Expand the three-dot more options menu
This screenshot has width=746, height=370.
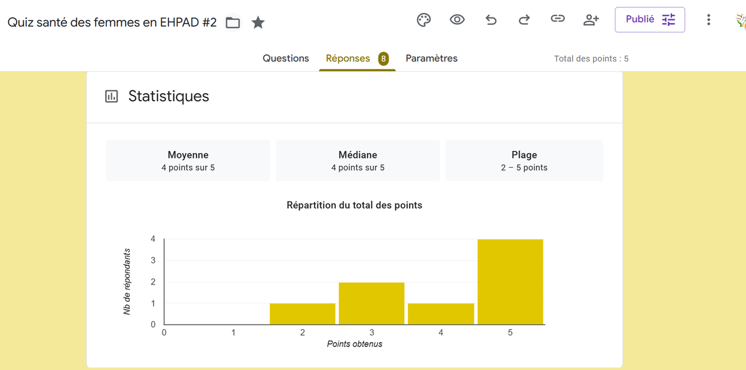pos(708,20)
